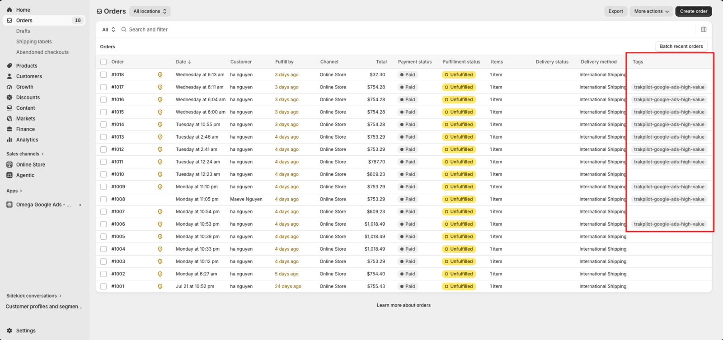Image resolution: width=723 pixels, height=340 pixels.
Task: Click the Orders inbox icon in page title
Action: click(99, 11)
